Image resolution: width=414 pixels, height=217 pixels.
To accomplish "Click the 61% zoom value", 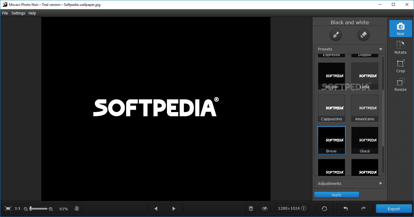I will point(64,209).
